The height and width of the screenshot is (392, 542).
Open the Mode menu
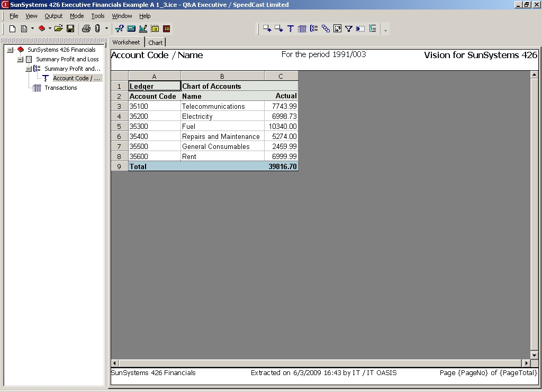[x=77, y=16]
